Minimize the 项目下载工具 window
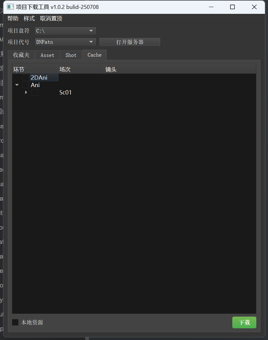Image resolution: width=268 pixels, height=340 pixels. pos(211,7)
